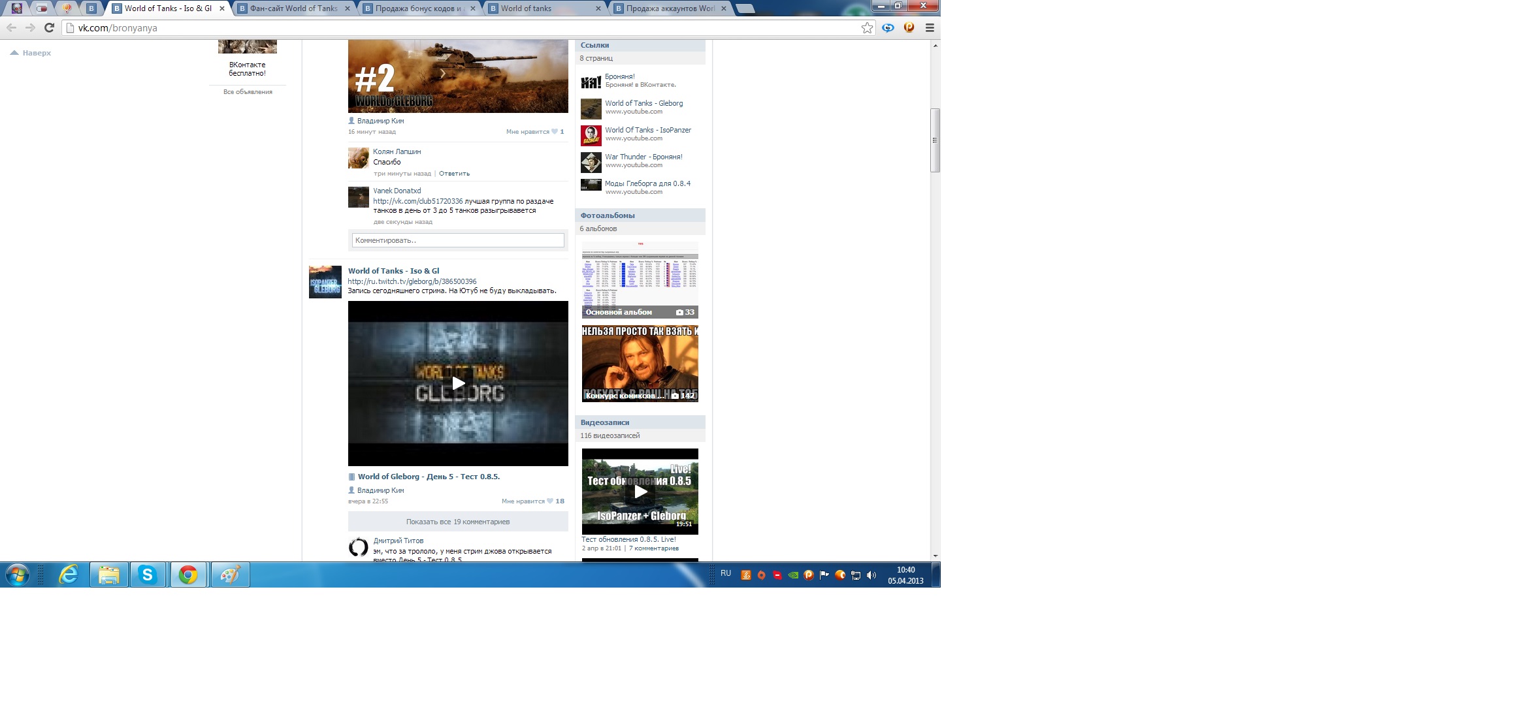The height and width of the screenshot is (709, 1513).
Task: Switch to the Продажа бонус кодов tab
Action: click(x=420, y=8)
